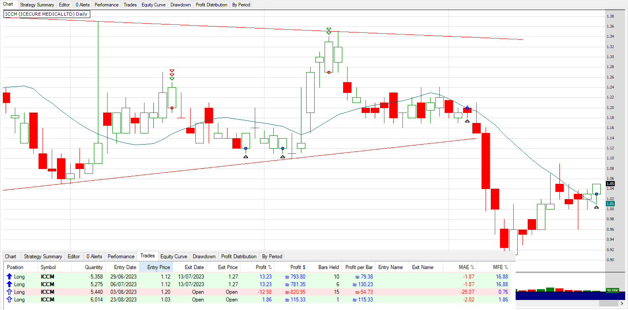Select 0 Alerts in the lower tab bar
Screen dimensions: 628x310
94,256
